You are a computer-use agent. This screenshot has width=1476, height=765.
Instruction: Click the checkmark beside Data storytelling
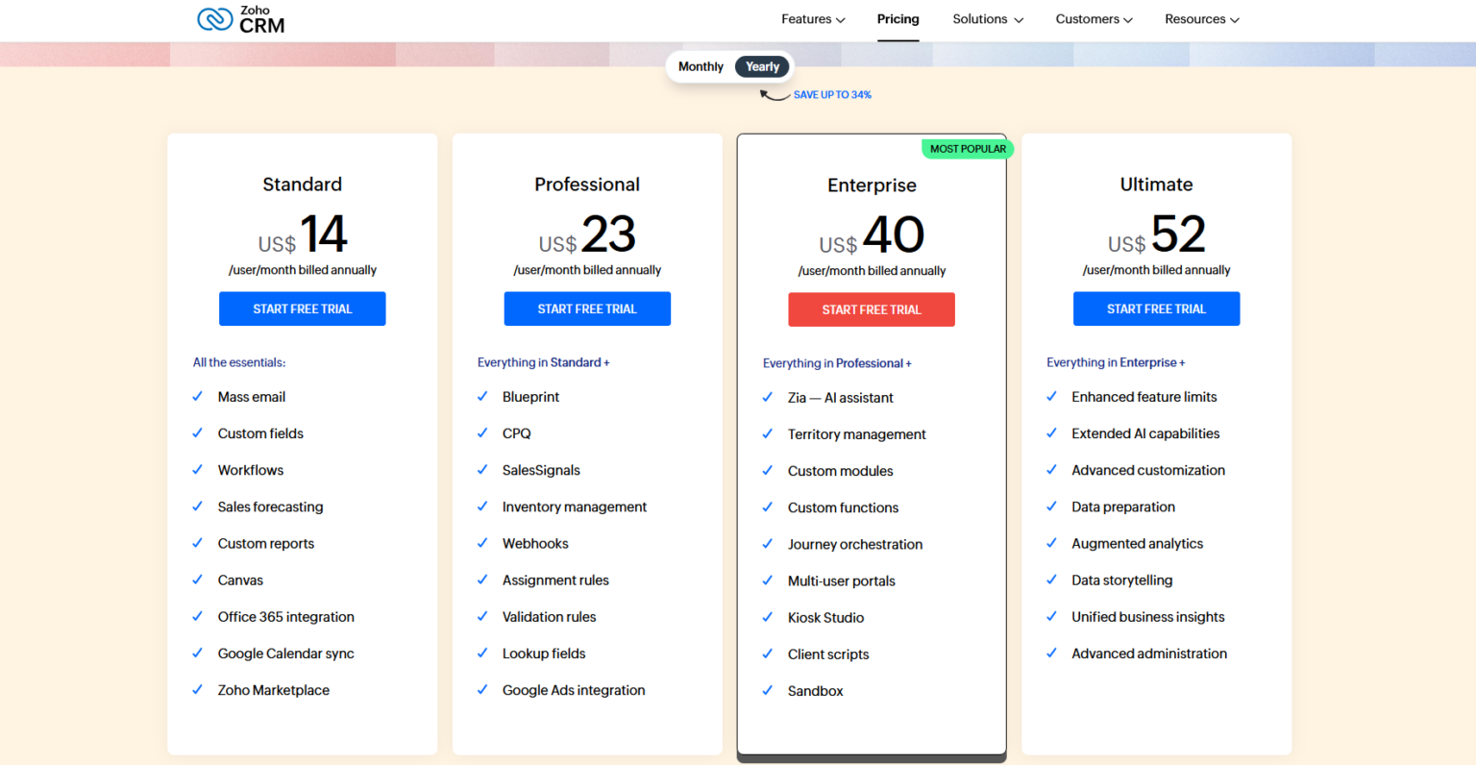pos(1051,580)
